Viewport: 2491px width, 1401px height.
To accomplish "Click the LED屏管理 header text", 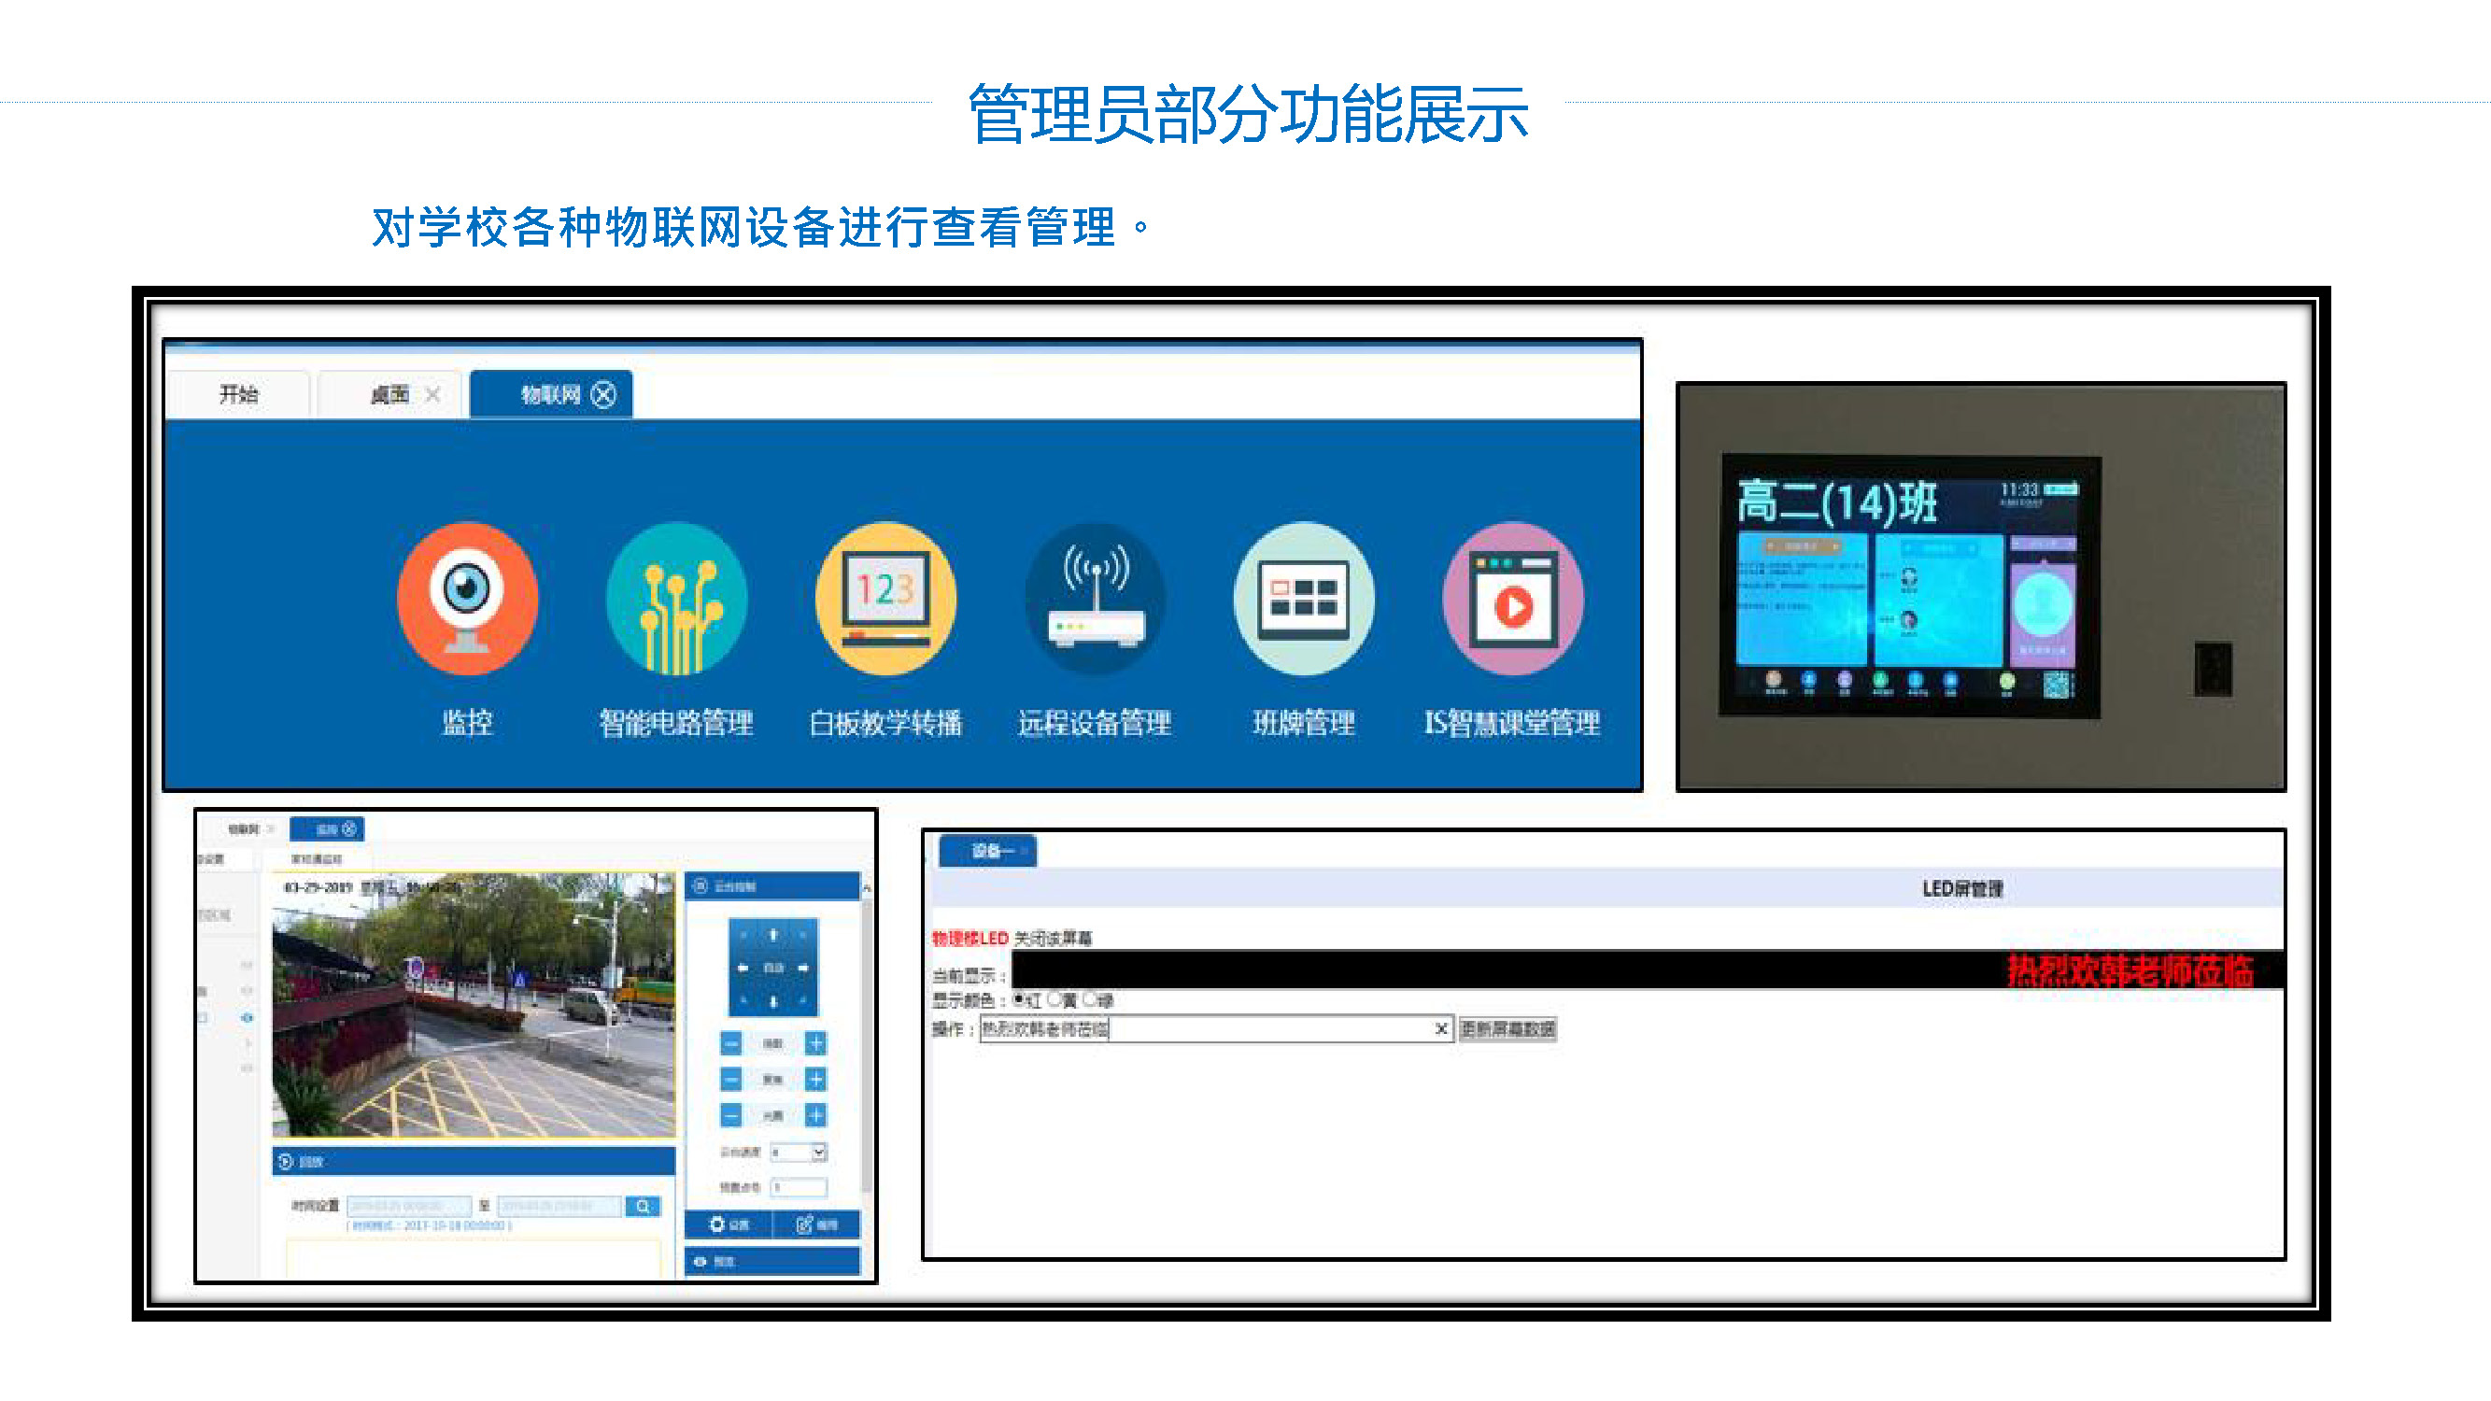I will pos(1962,888).
